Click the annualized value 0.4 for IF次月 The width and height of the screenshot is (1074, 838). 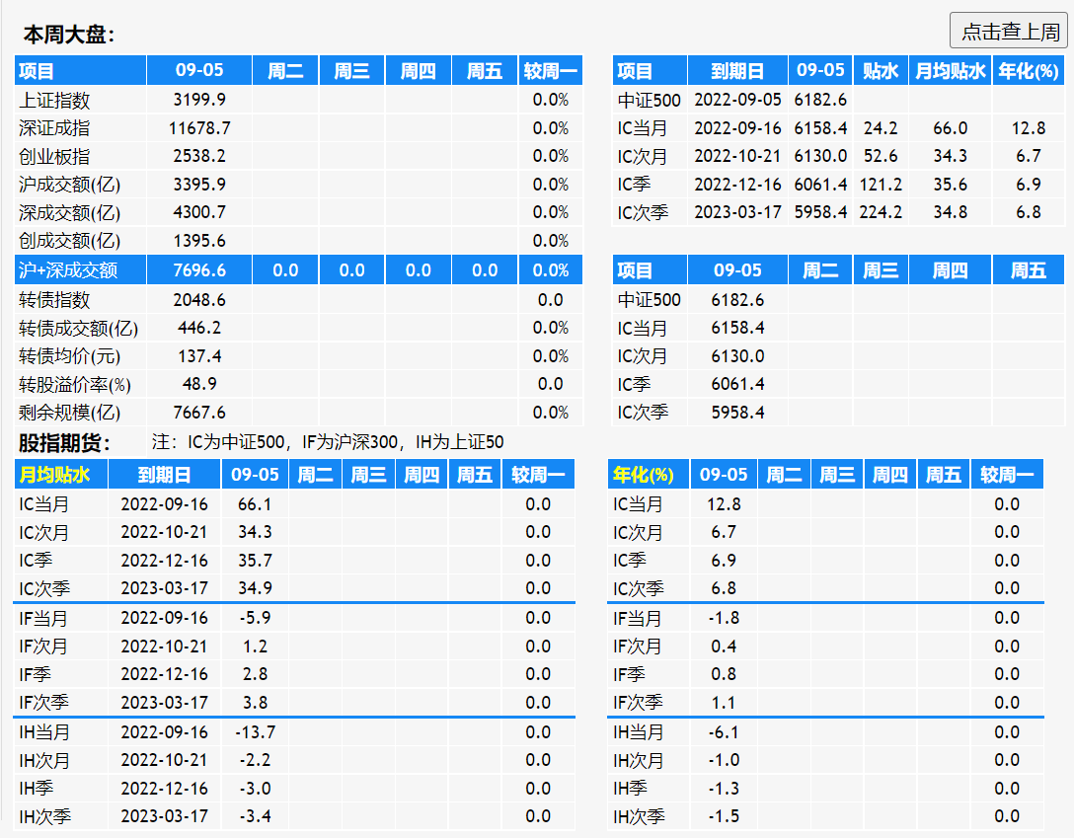(x=724, y=647)
